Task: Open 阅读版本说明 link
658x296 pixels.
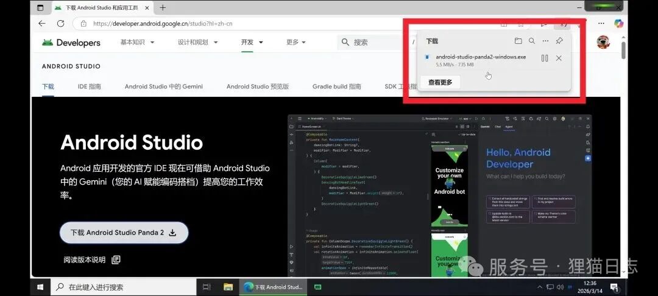Action: [x=92, y=259]
